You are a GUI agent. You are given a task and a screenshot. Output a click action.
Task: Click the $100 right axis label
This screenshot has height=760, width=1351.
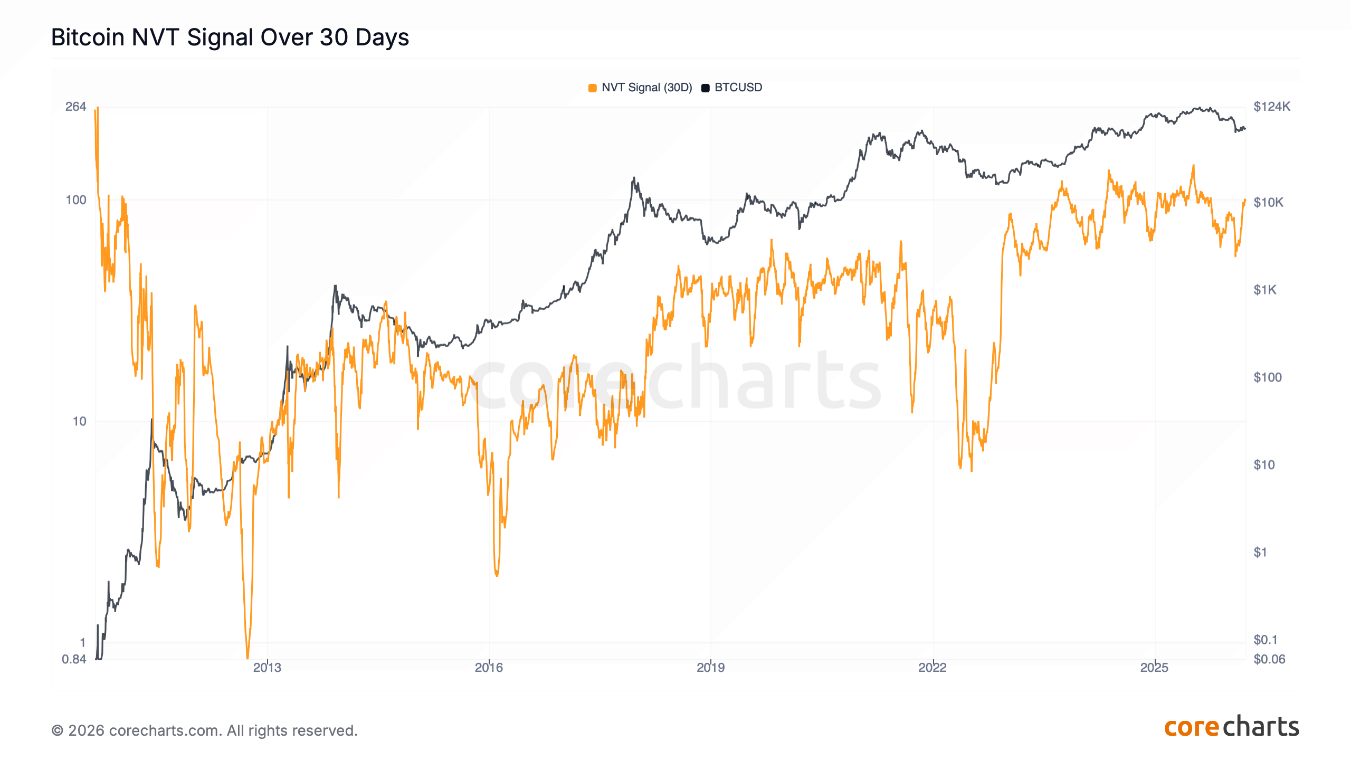coord(1268,377)
